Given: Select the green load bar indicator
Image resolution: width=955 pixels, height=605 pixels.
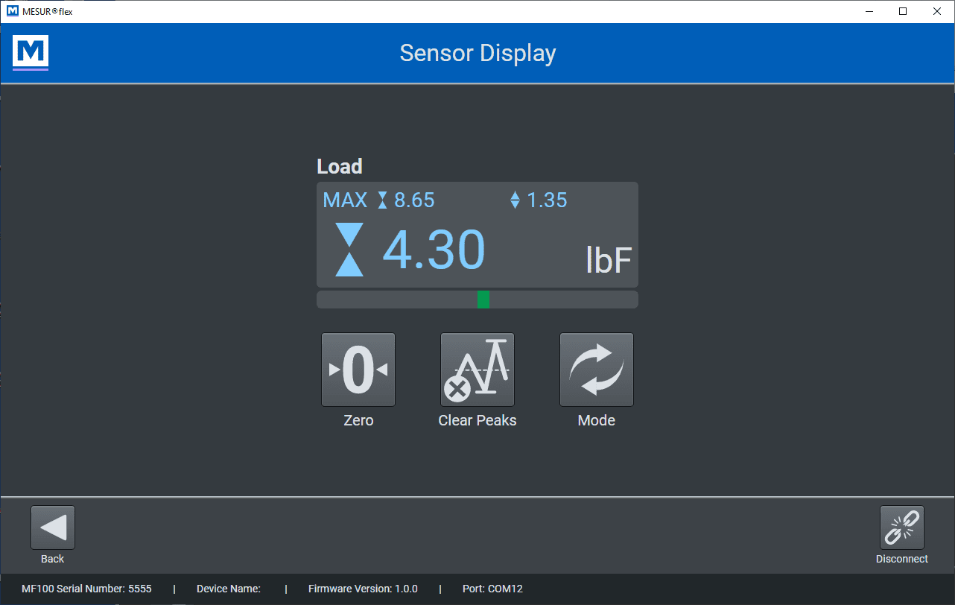Looking at the screenshot, I should 483,300.
